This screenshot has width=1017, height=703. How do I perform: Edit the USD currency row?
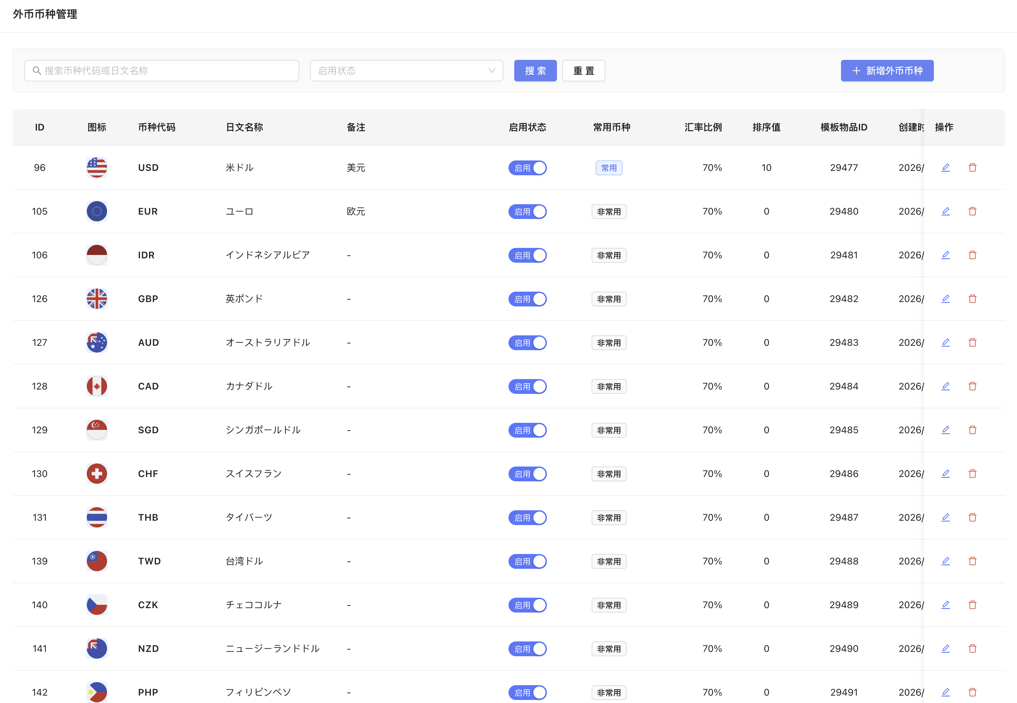(x=945, y=168)
